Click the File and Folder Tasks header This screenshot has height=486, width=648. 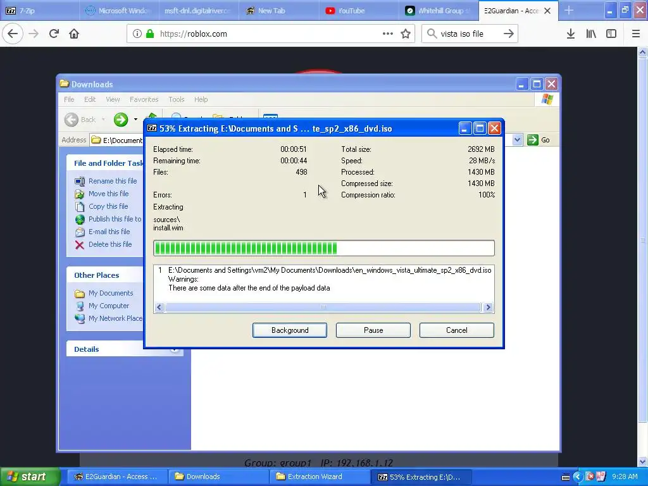tap(104, 163)
